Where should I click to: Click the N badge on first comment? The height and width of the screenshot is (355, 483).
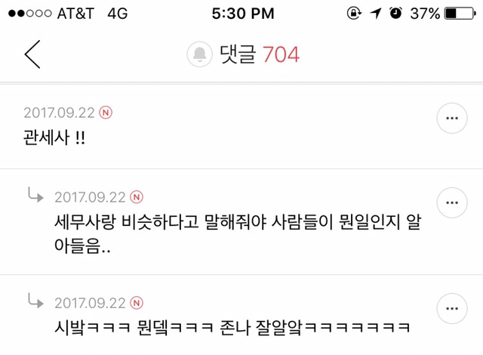[x=106, y=113]
